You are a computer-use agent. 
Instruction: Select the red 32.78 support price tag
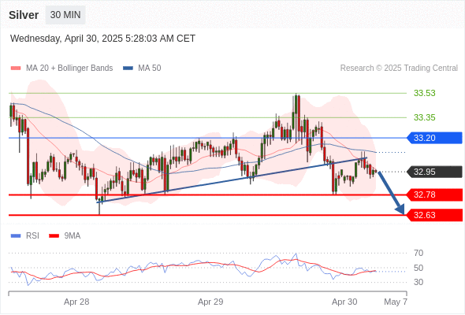[x=434, y=195]
